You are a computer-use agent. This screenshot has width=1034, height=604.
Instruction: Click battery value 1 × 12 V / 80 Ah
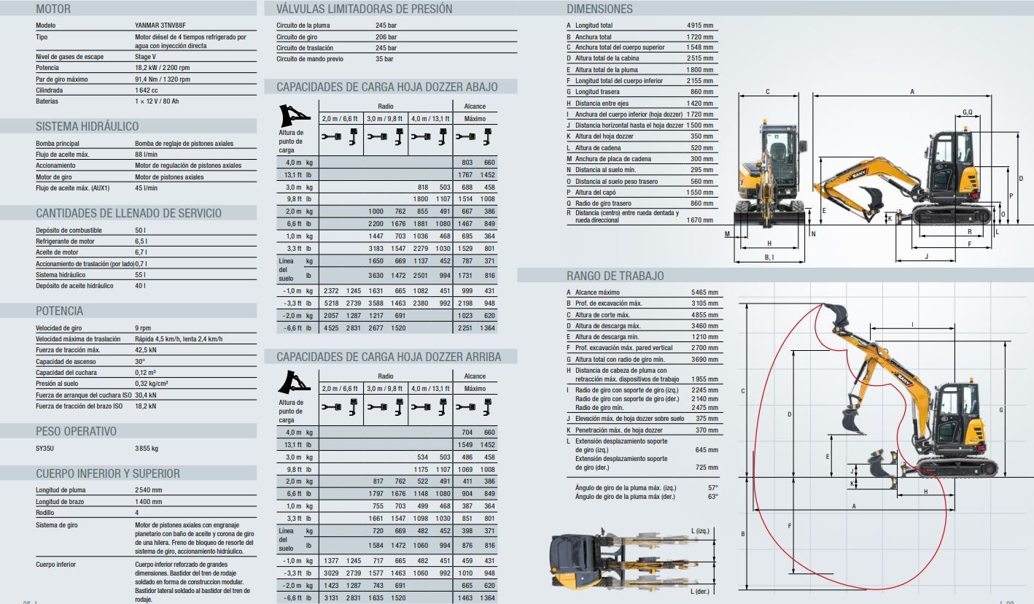157,101
